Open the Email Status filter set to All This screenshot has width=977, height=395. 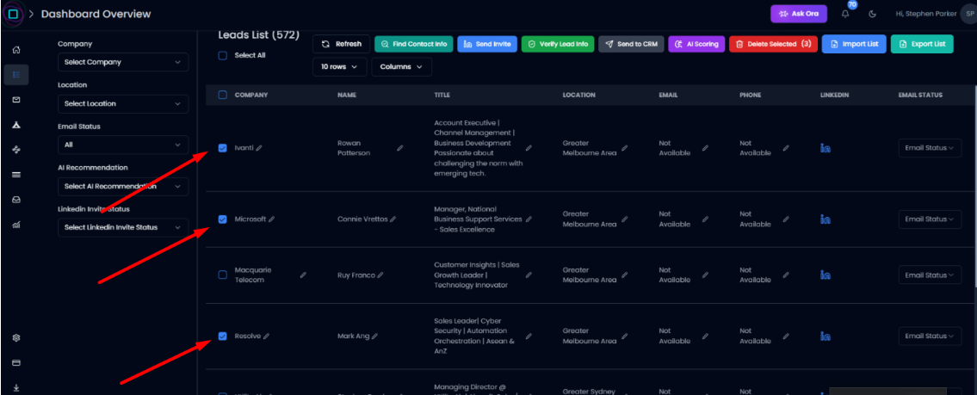point(123,145)
